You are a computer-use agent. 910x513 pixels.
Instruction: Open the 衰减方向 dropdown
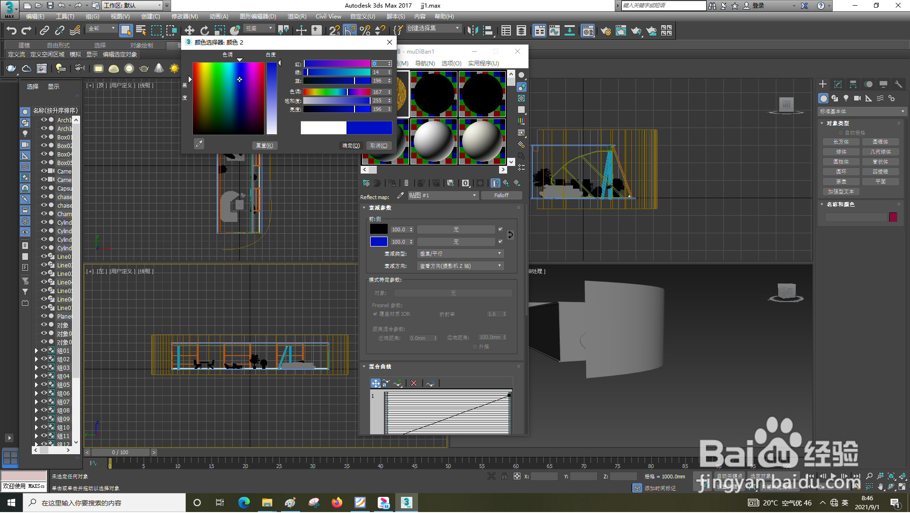460,266
